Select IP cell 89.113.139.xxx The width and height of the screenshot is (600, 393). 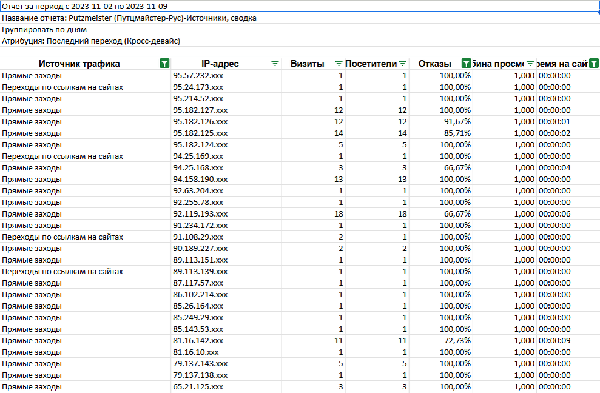pos(226,271)
